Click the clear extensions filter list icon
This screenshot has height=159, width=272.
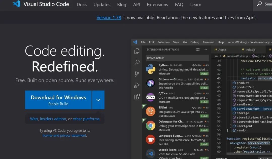click(x=198, y=50)
